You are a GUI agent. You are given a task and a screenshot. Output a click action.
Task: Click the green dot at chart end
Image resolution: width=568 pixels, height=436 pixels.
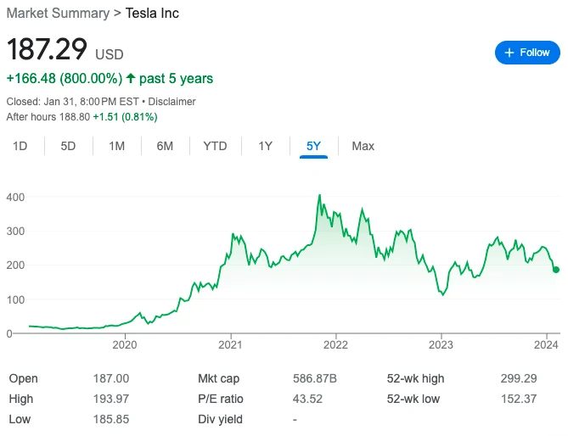tap(556, 270)
